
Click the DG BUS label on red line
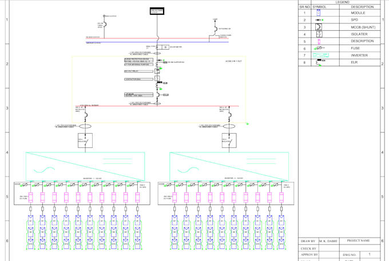pos(93,37)
